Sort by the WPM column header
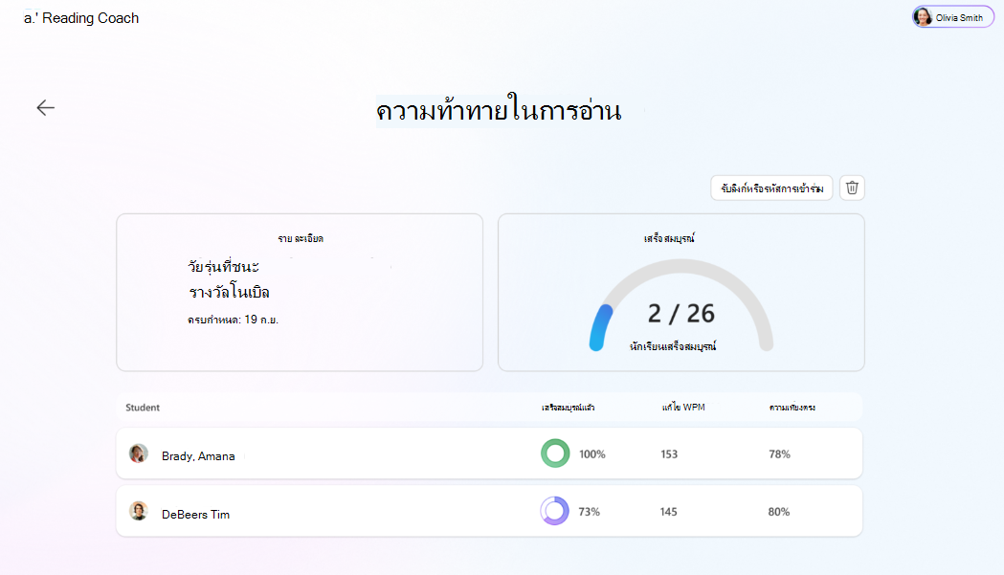The height and width of the screenshot is (575, 1004). coord(683,408)
